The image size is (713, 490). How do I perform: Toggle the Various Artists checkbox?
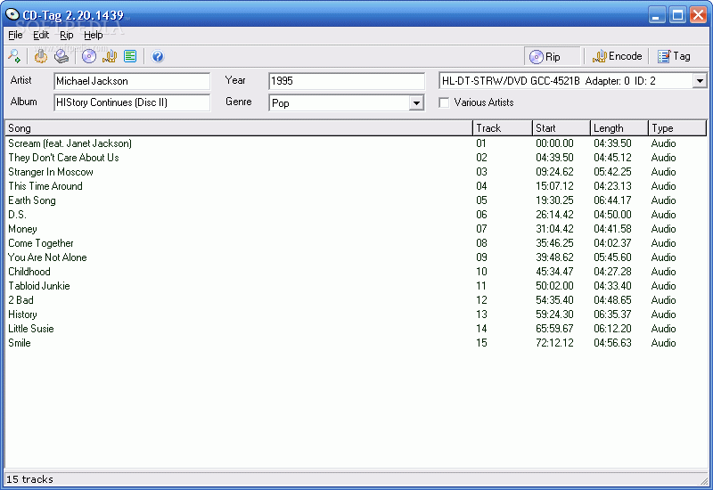[444, 102]
